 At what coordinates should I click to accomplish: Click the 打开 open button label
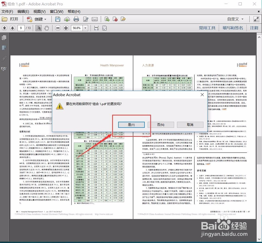14,19
